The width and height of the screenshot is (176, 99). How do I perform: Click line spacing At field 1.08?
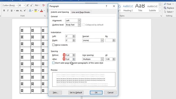click(109, 59)
